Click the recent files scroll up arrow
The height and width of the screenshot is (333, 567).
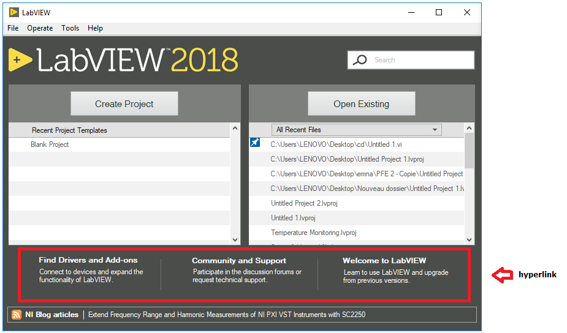click(x=470, y=128)
